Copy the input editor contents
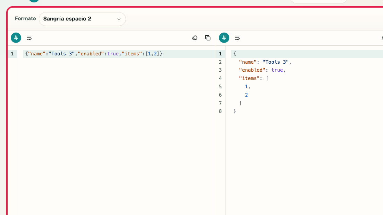This screenshot has height=215, width=383. pyautogui.click(x=208, y=38)
